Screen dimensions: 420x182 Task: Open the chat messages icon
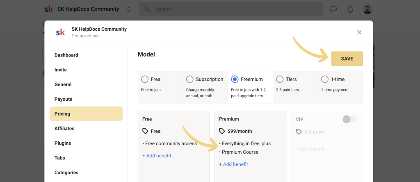(x=333, y=9)
